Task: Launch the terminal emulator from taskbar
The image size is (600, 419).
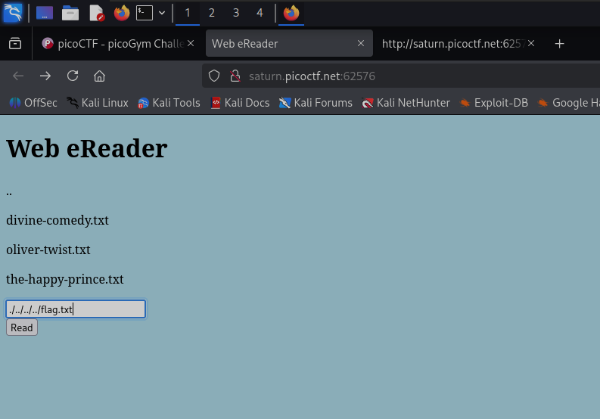Action: [144, 13]
